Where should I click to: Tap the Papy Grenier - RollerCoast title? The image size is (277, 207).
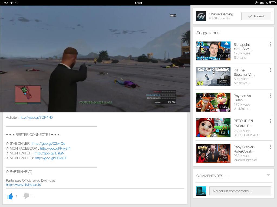click(245, 149)
